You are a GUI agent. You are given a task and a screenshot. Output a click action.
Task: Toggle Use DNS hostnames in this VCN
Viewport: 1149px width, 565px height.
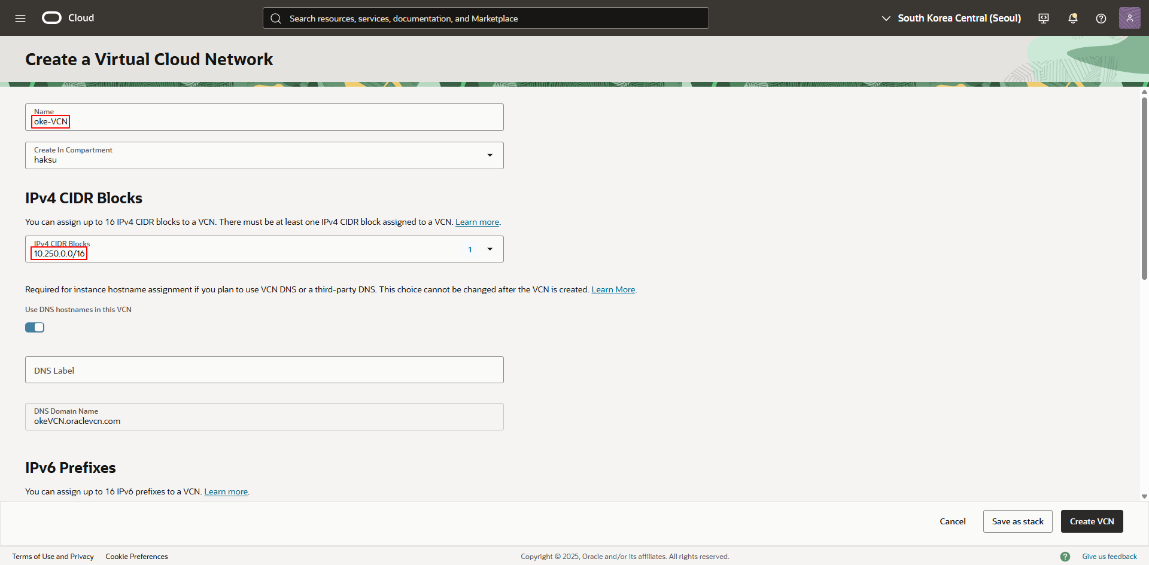[x=35, y=327]
